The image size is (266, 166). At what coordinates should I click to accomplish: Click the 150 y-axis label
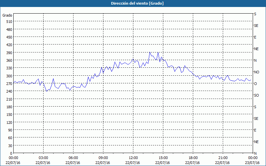(9, 115)
